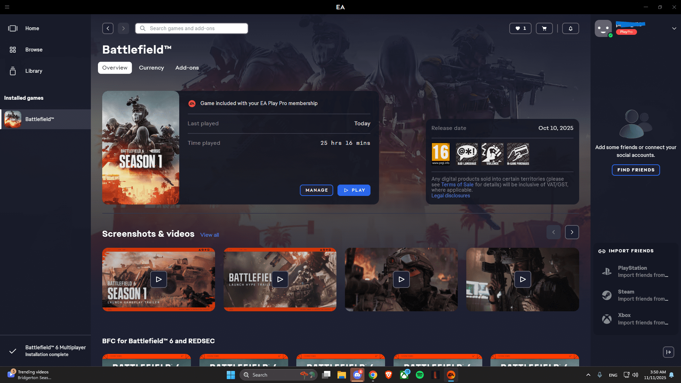Viewport: 681px width, 383px height.
Task: Switch to the Add-ons tab
Action: 187,68
